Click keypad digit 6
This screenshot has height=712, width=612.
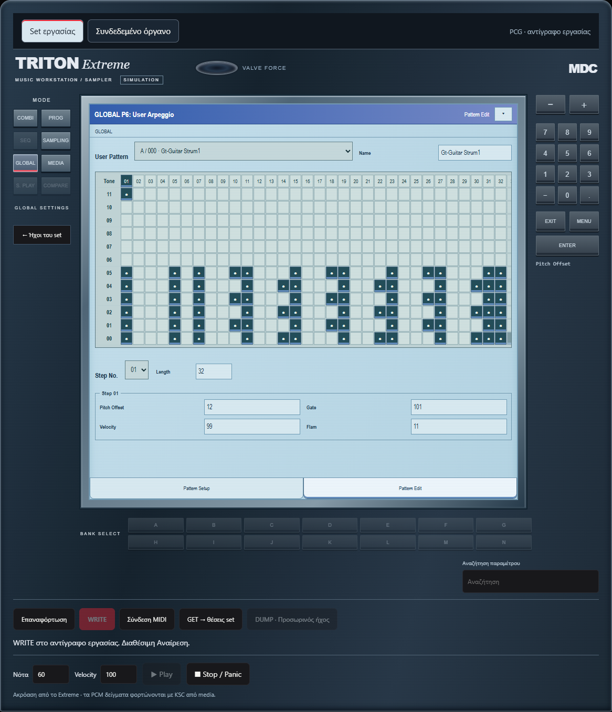589,153
